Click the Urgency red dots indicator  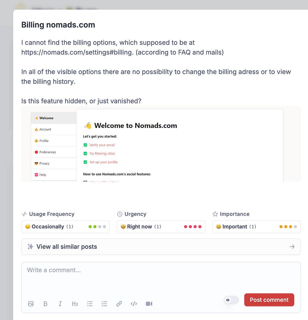(193, 227)
